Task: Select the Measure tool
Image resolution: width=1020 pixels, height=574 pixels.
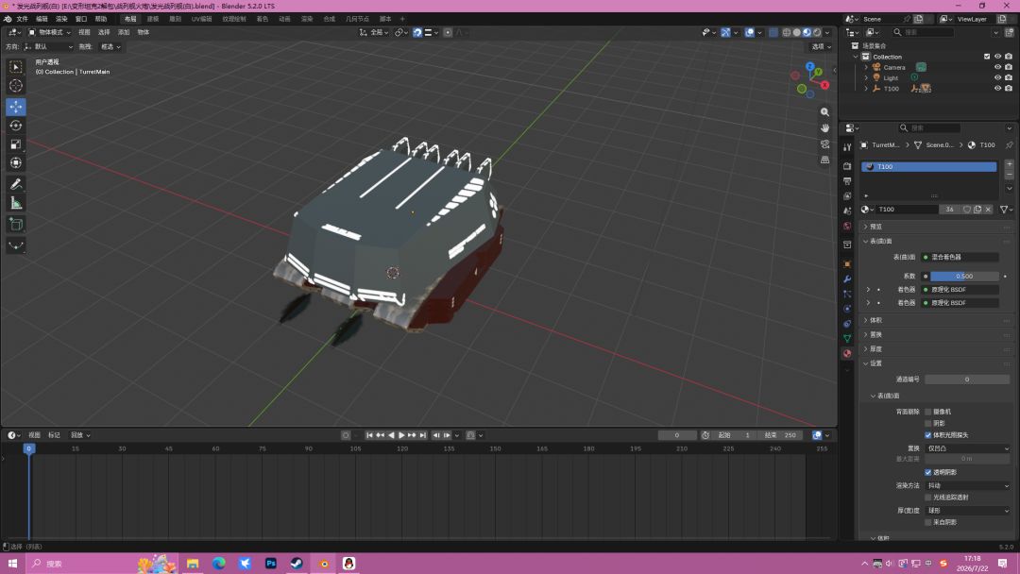Action: (16, 204)
